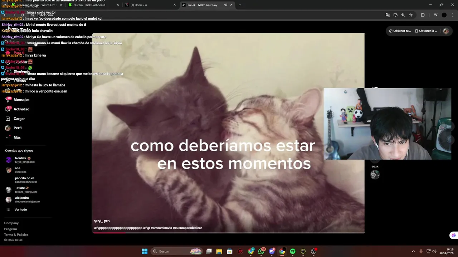
Task: Bookmark this page with the star
Action: 411,15
